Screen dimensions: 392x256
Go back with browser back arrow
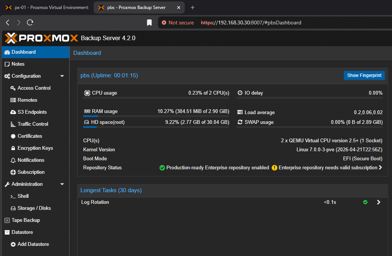point(8,23)
